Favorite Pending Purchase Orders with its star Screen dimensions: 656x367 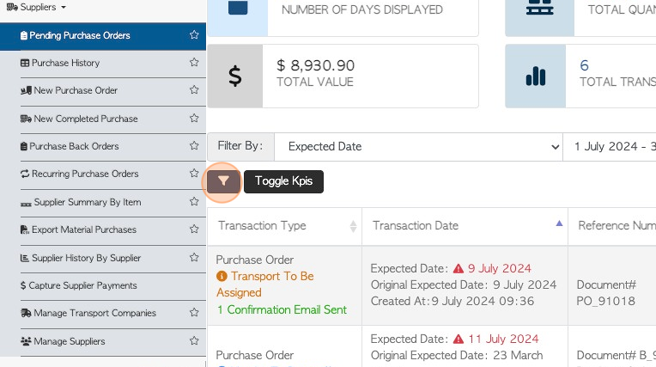coord(194,34)
